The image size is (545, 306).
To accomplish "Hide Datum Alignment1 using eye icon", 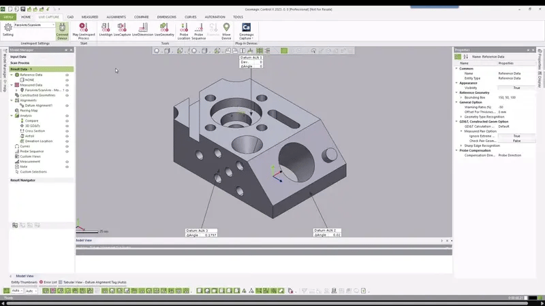I will (x=67, y=105).
